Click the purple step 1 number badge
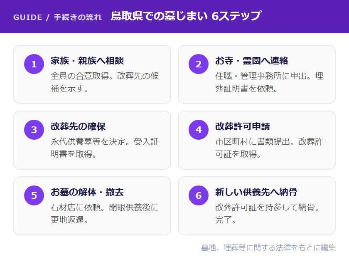The width and height of the screenshot is (349, 262). coord(34,64)
